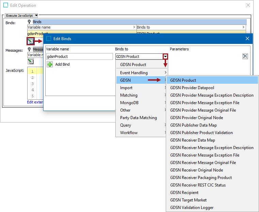Image resolution: width=259 pixels, height=212 pixels.
Task: Click the green plus Add Bind icon
Action: (x=50, y=64)
